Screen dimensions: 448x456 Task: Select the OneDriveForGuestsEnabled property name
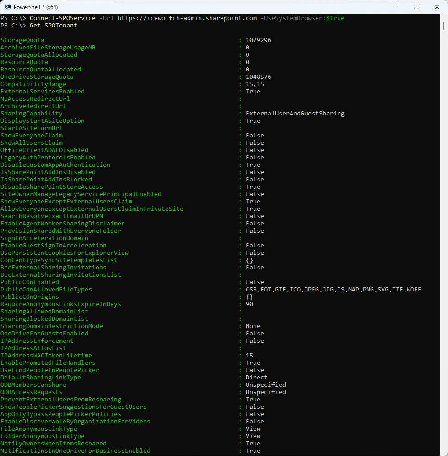coord(44,334)
